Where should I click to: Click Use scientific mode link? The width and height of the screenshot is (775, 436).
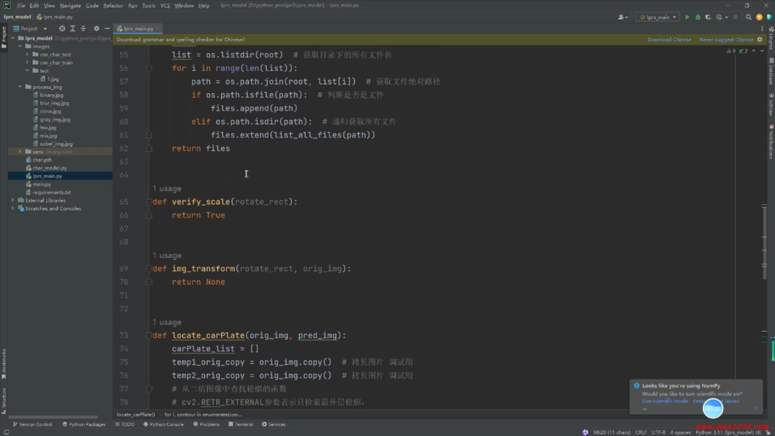pos(665,401)
